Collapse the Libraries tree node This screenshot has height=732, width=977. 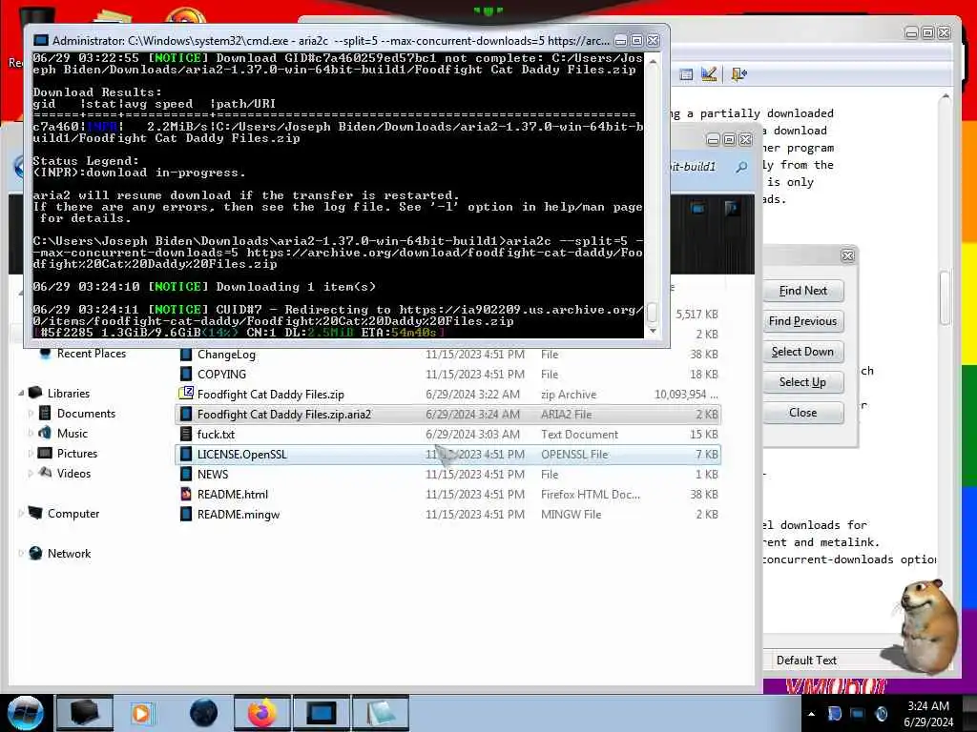click(21, 394)
